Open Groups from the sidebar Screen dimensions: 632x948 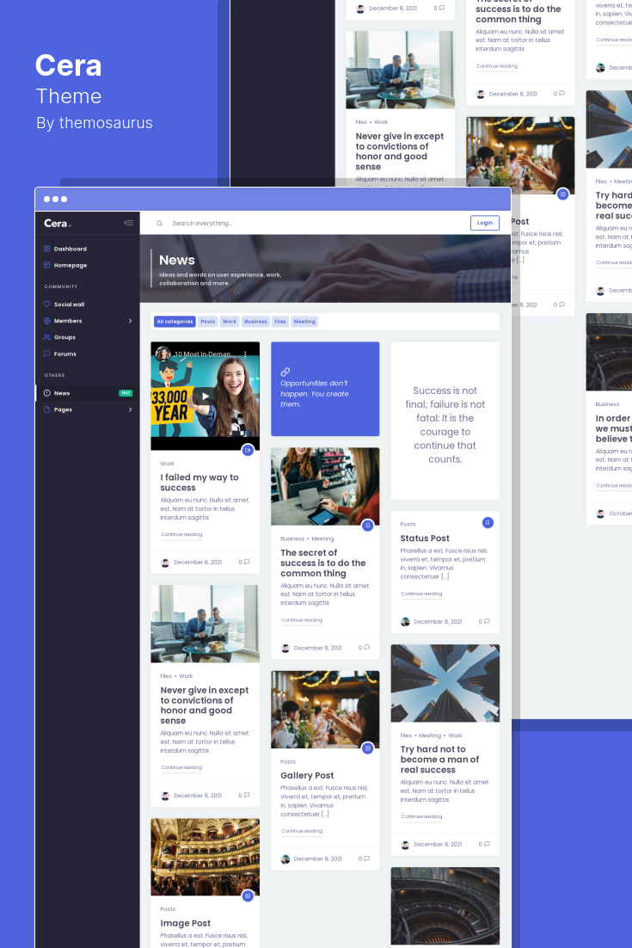coord(64,337)
